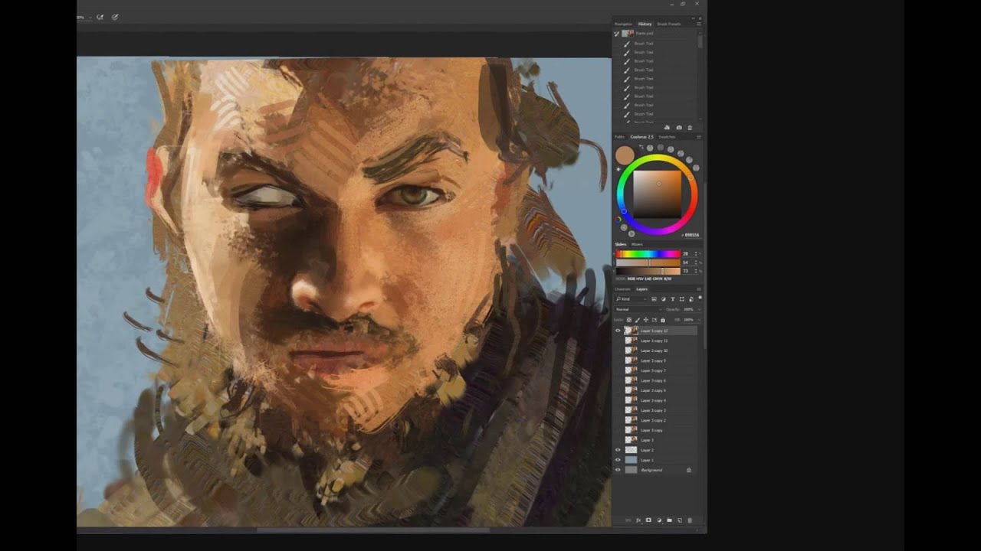This screenshot has height=551, width=981.
Task: Select the LAB color mode
Action: point(648,279)
